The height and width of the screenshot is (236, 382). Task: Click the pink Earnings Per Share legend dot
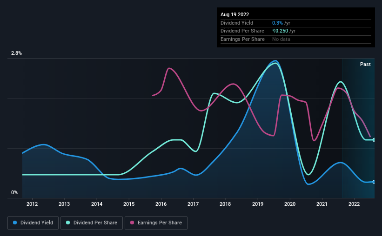[132, 223]
